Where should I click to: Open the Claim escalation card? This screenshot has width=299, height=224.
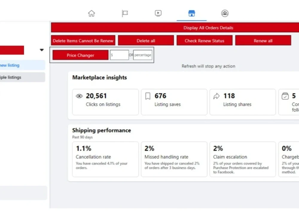click(242, 159)
